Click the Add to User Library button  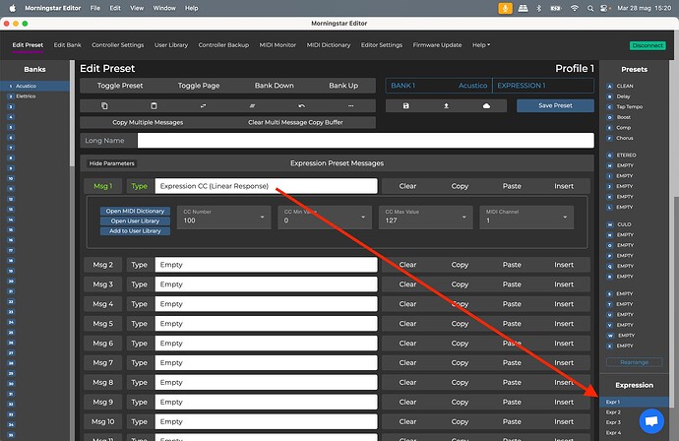tap(135, 231)
